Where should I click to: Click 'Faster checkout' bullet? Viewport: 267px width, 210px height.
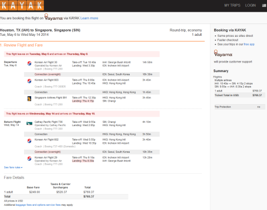(227, 40)
